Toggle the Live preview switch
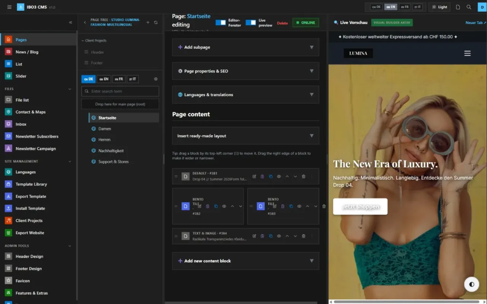This screenshot has height=304, width=487. click(x=251, y=23)
